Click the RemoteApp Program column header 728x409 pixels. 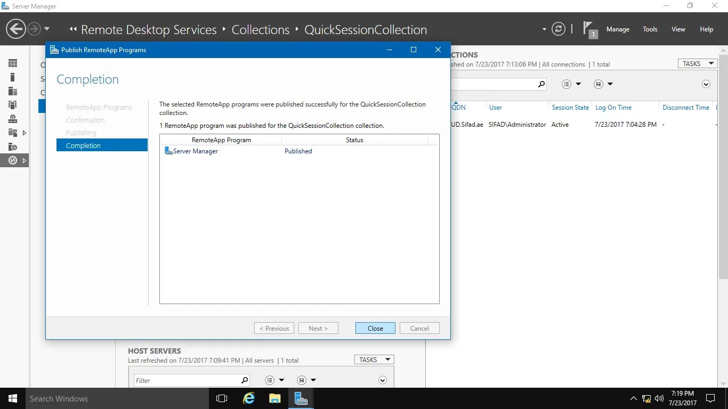[221, 140]
